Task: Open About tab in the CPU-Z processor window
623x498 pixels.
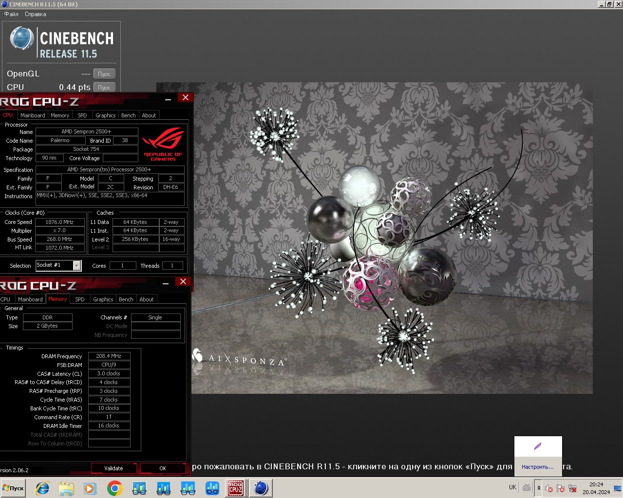Action: pos(149,115)
